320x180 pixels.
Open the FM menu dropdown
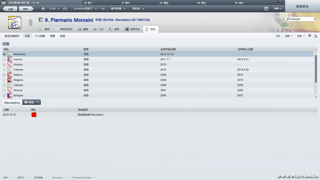pos(278,9)
